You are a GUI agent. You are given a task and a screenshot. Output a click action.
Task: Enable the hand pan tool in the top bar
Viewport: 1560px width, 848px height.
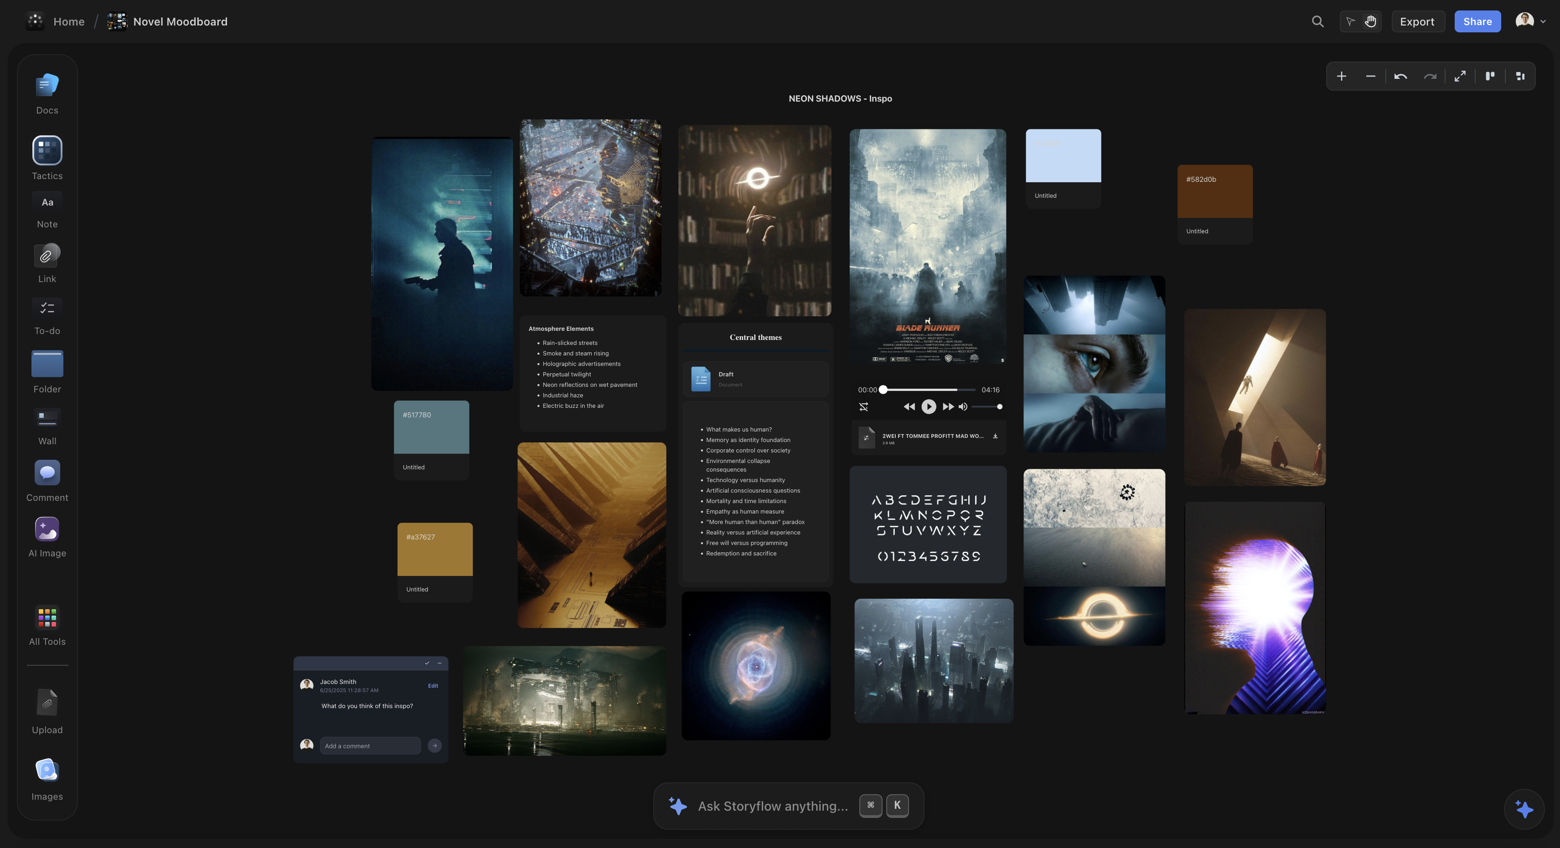[x=1370, y=21]
